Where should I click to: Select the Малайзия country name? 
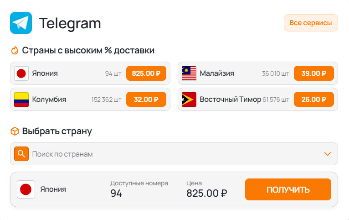217,73
